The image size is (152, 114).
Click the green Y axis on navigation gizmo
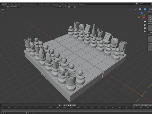pyautogui.click(x=144, y=15)
